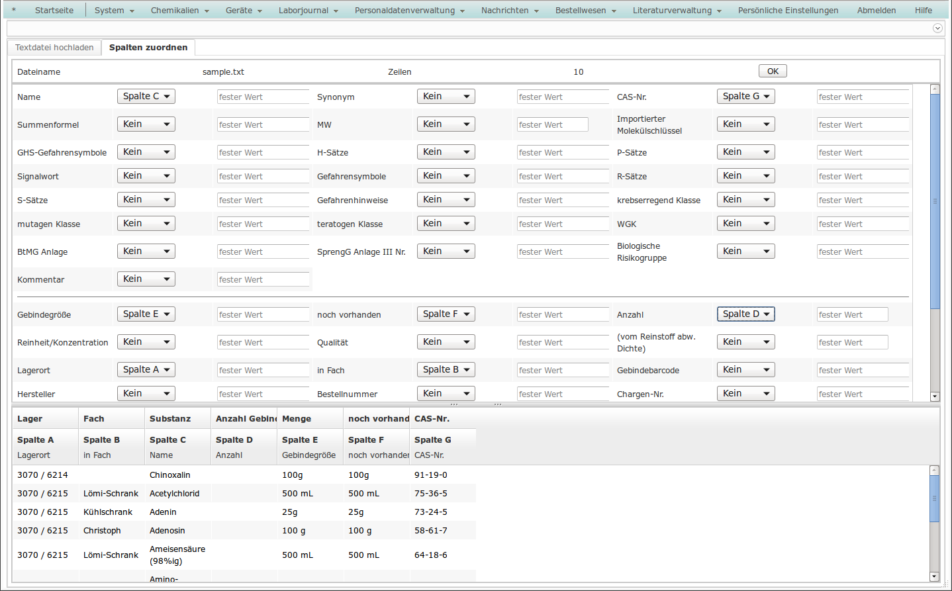Screen dimensions: 952x591
Task: Collapse the panel with the round chevron icon
Action: (x=937, y=28)
